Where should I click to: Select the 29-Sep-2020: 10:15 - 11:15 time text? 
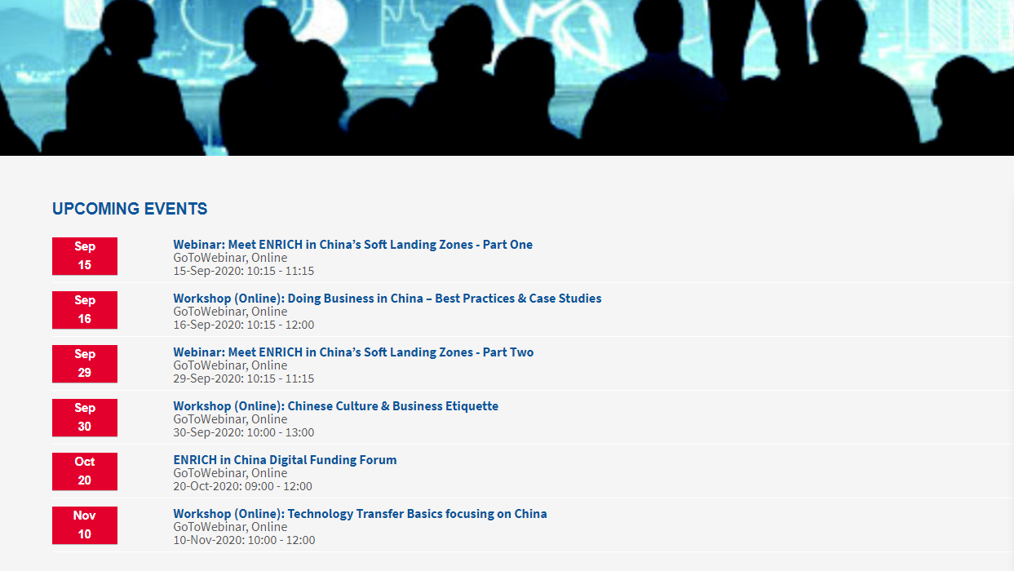tap(243, 378)
